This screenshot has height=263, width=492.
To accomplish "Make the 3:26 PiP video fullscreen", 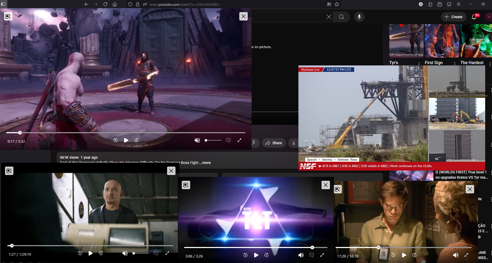I will coord(322,255).
